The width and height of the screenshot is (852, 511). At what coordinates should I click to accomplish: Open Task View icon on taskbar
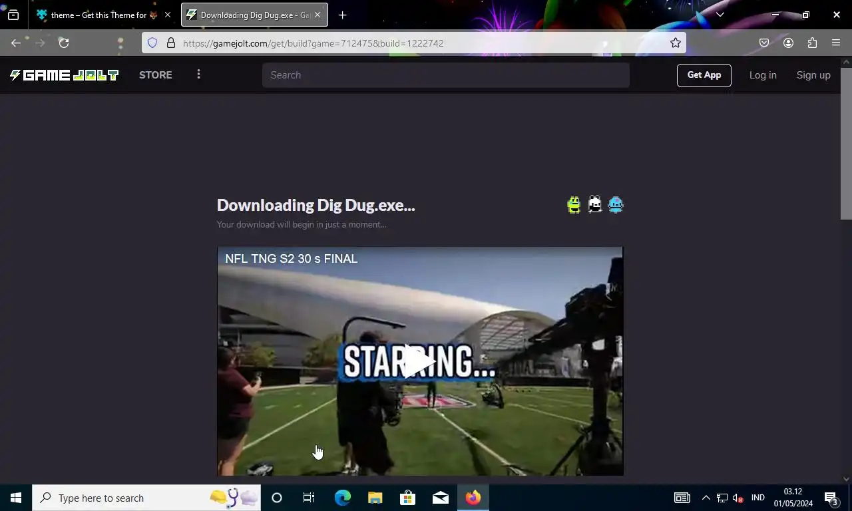point(309,498)
